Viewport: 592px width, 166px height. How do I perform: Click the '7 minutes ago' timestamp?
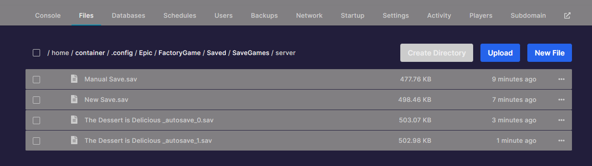tap(514, 100)
